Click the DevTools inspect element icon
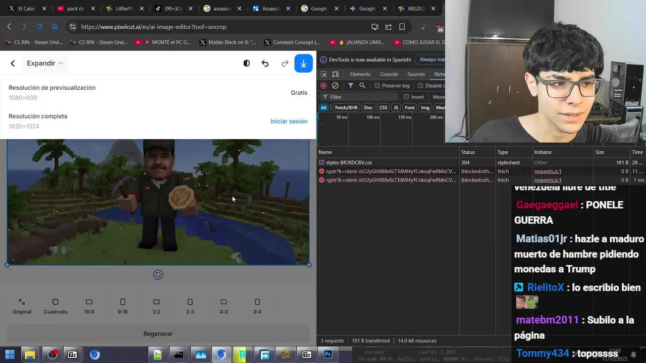The height and width of the screenshot is (363, 646). click(324, 74)
